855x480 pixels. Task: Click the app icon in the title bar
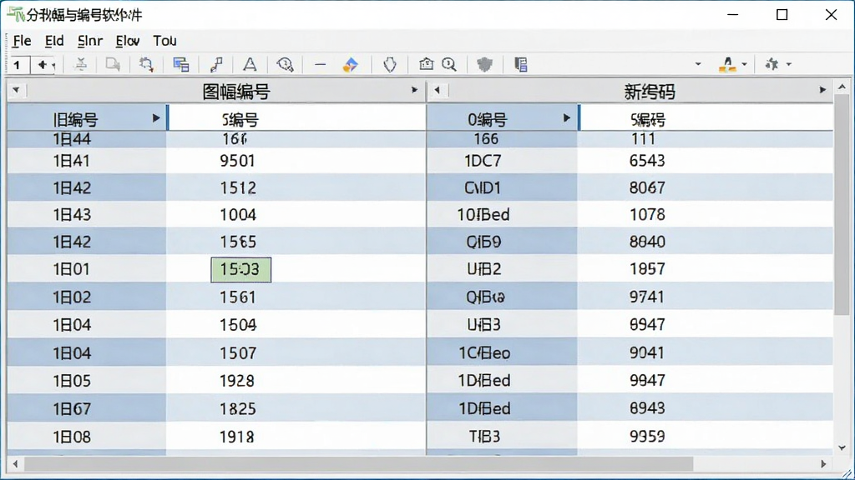[x=15, y=14]
